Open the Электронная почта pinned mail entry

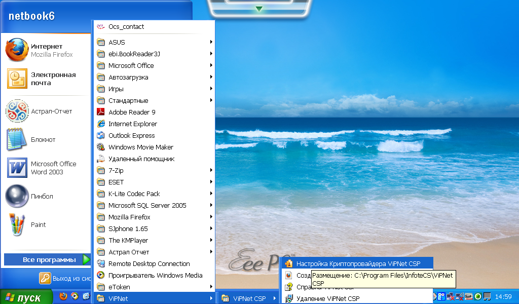click(46, 79)
